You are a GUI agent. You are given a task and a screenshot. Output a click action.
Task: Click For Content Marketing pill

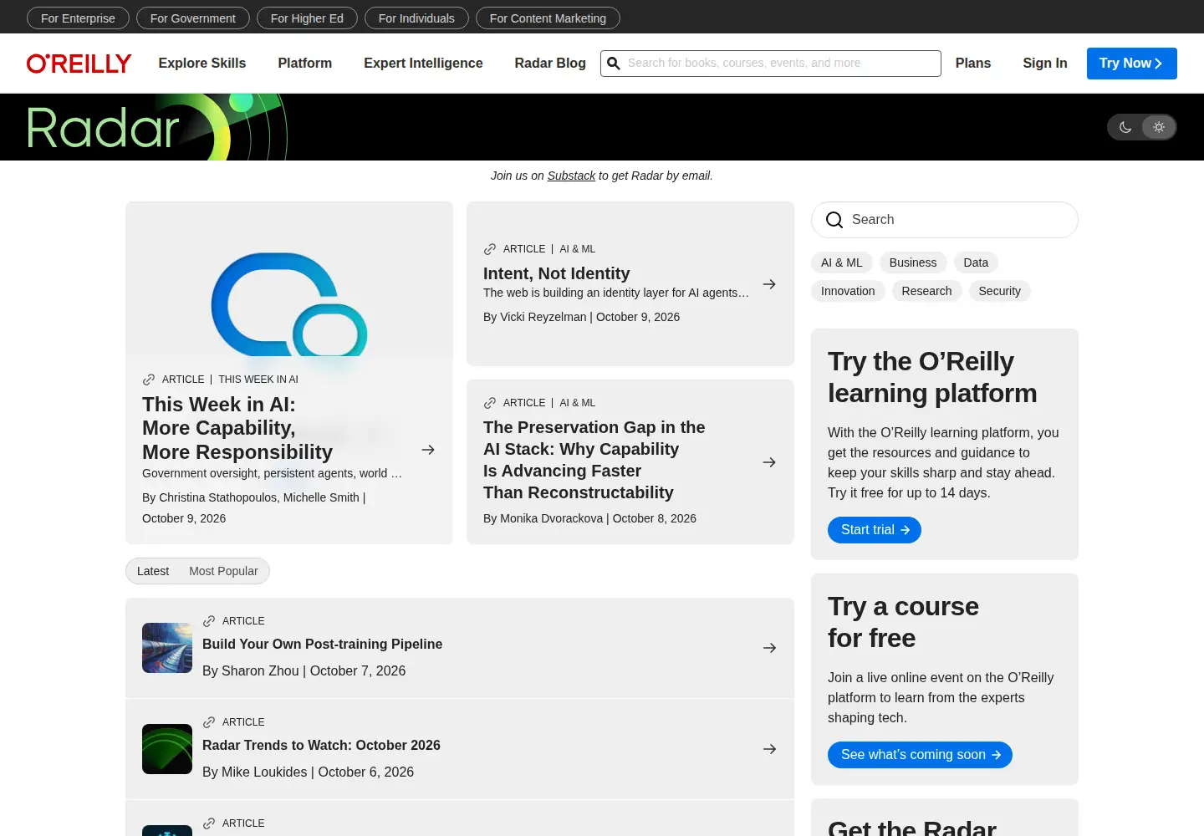(548, 18)
